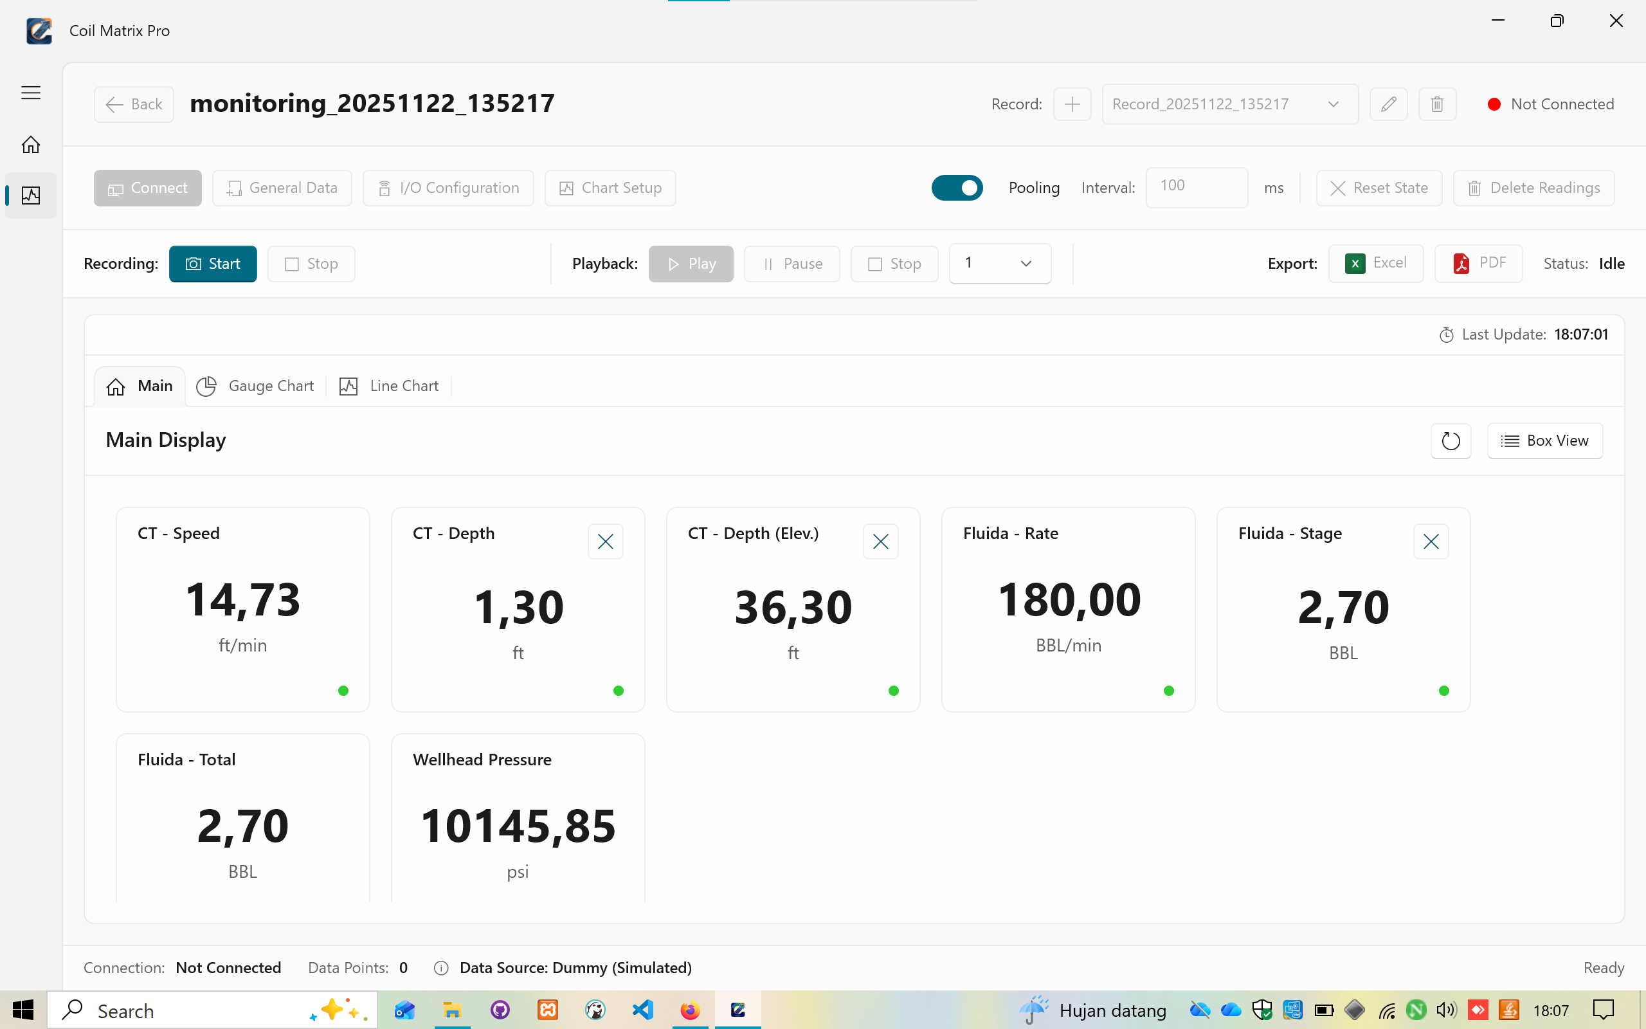Start recording with the Start button

pos(213,264)
